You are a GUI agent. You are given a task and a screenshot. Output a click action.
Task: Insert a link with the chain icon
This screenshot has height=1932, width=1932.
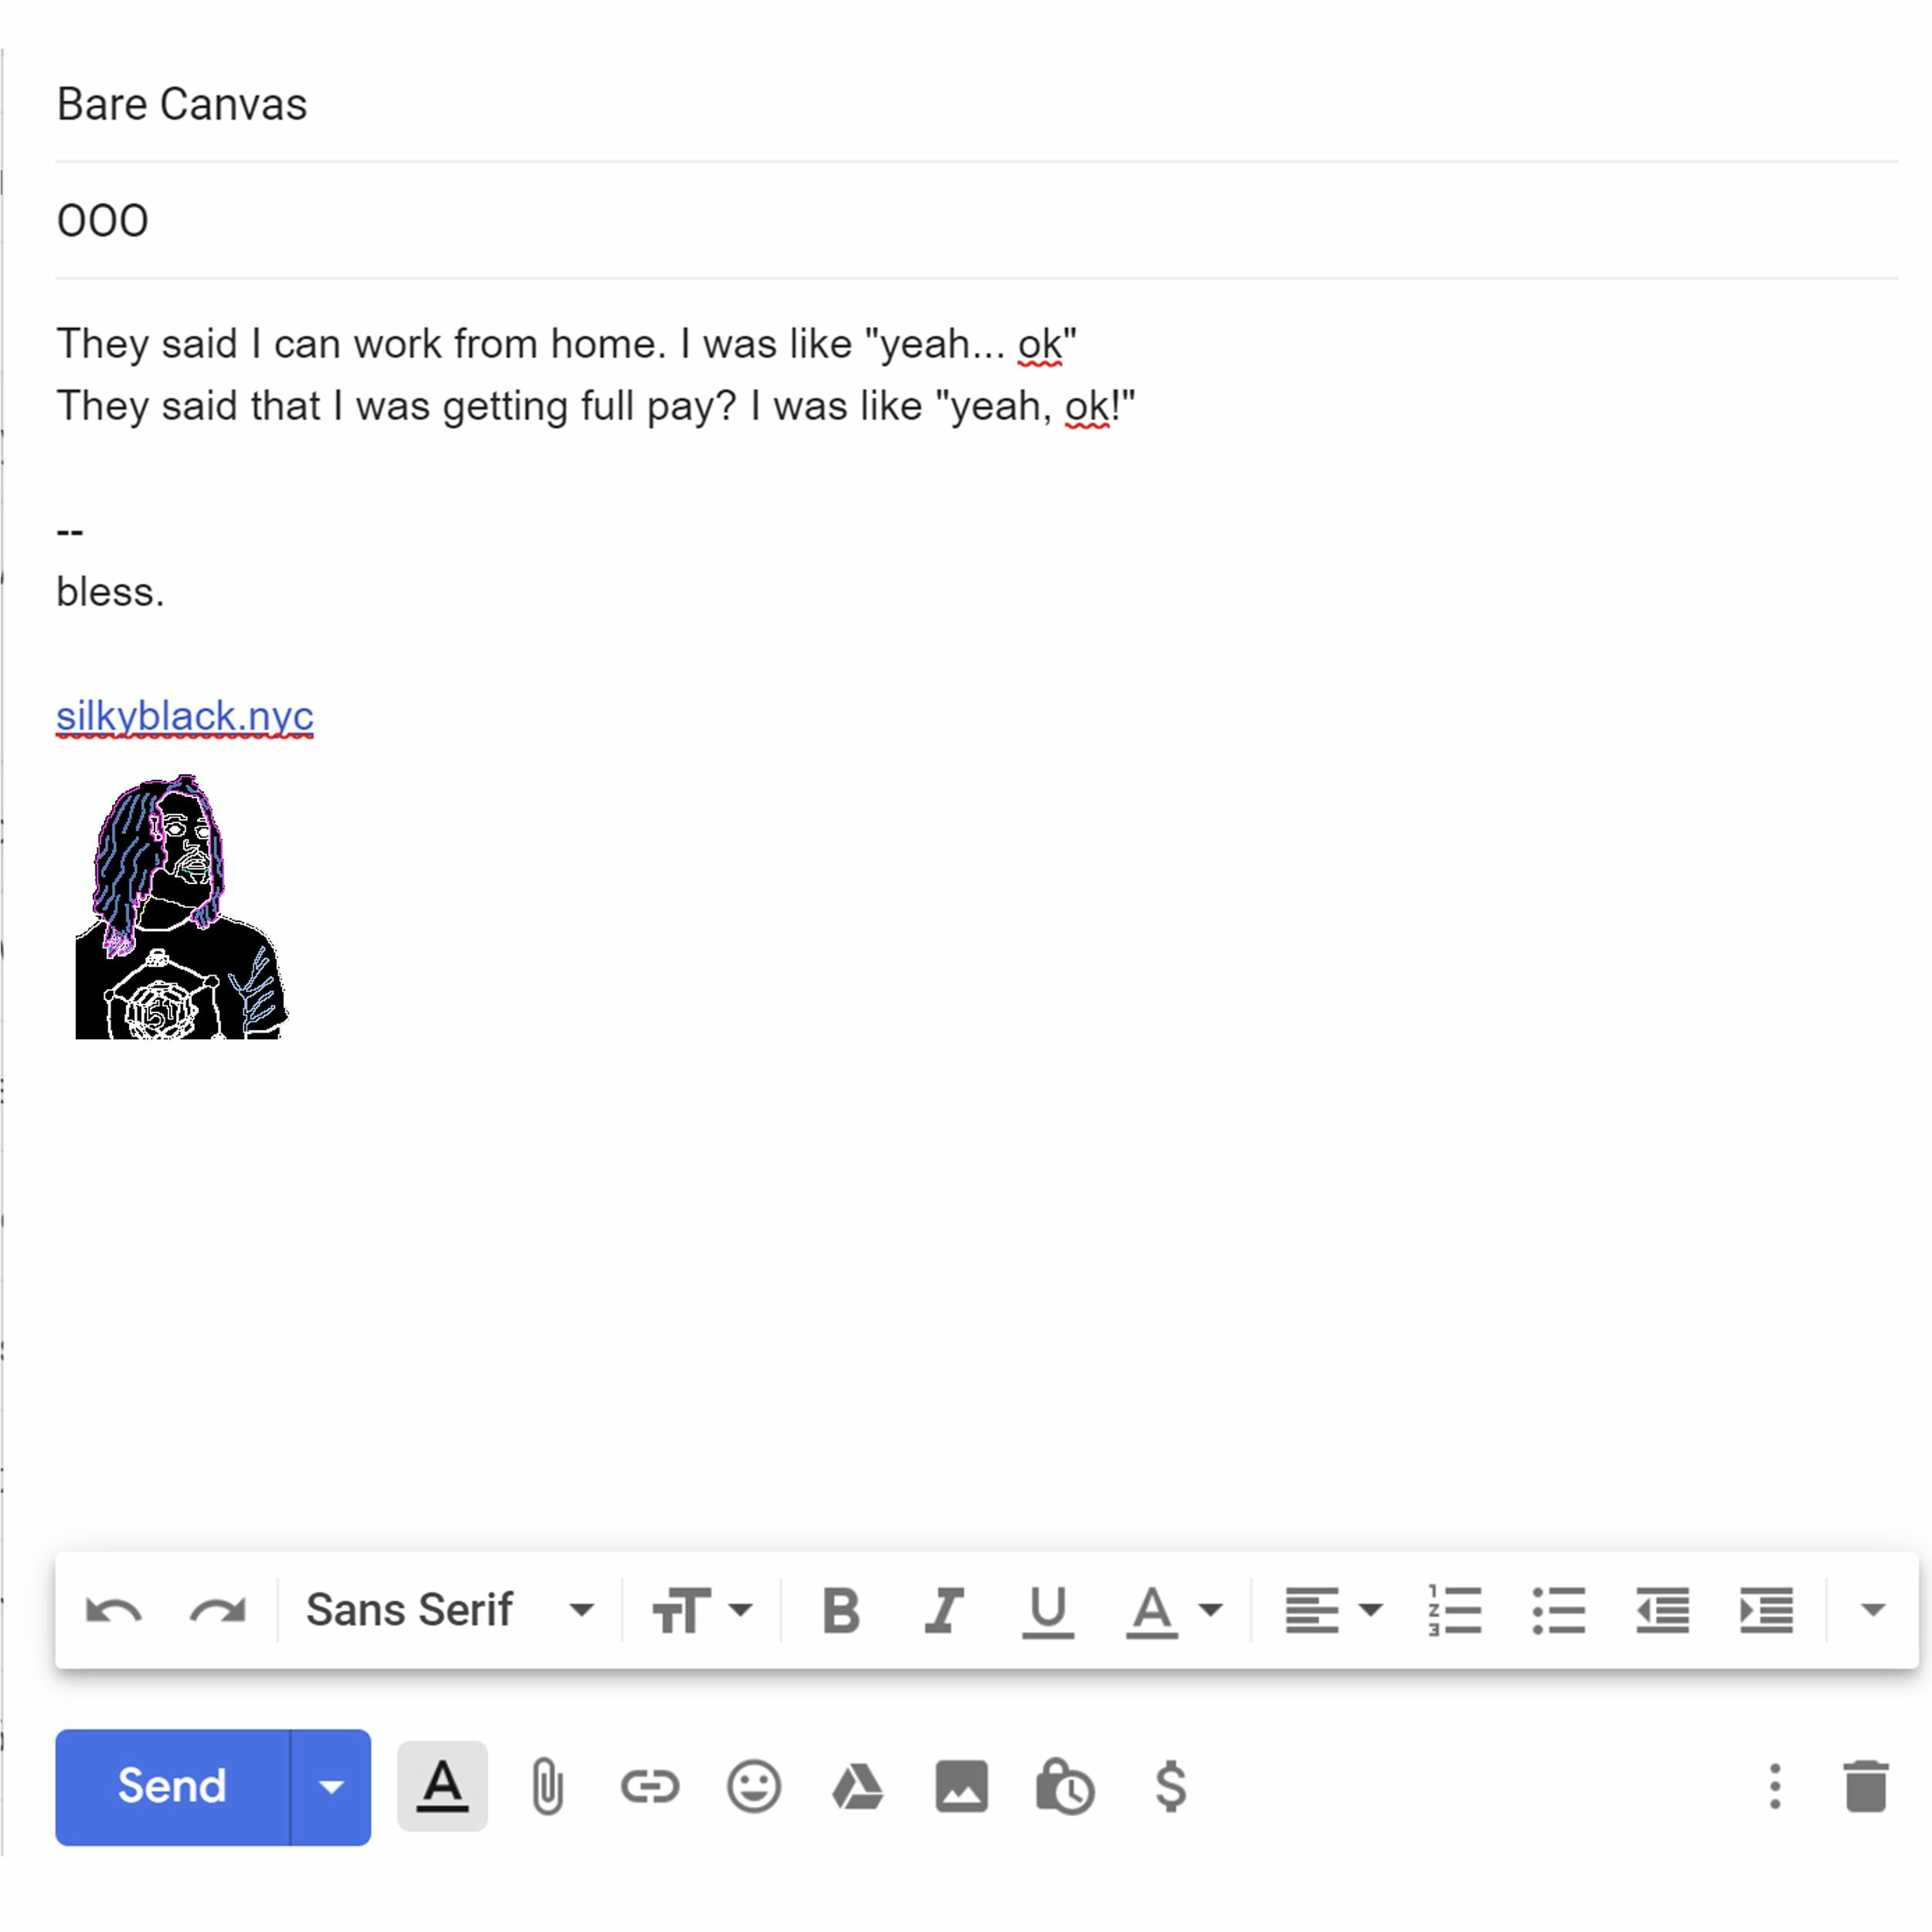point(650,1787)
